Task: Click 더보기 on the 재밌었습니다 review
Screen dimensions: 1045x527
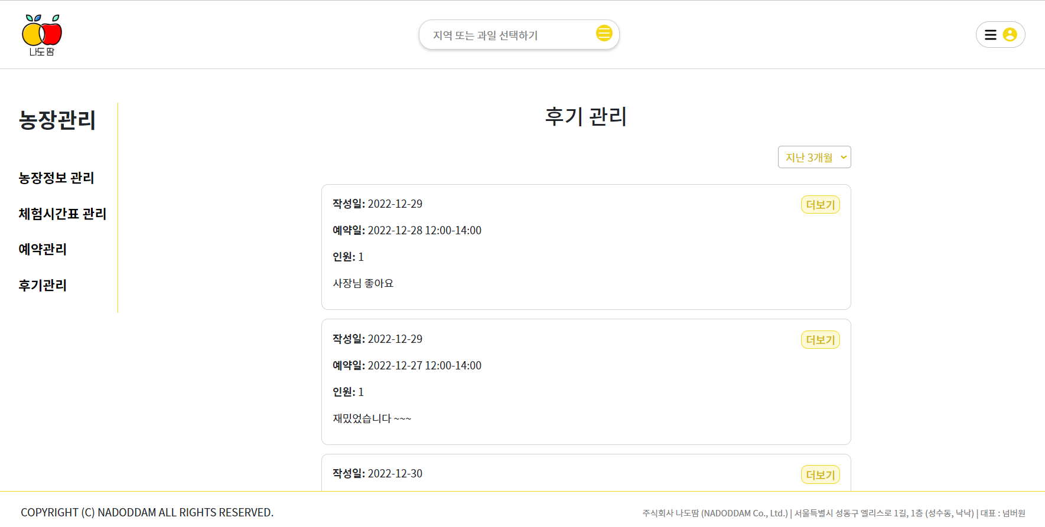Action: 819,339
